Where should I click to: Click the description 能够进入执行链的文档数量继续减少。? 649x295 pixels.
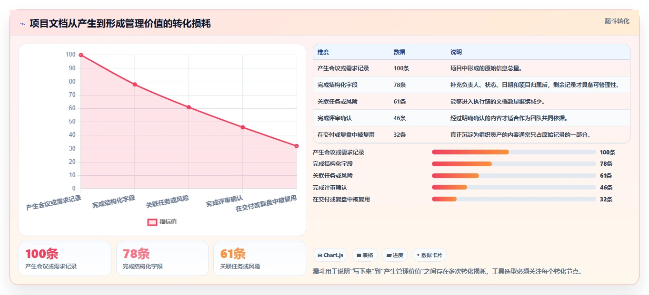pyautogui.click(x=498, y=102)
